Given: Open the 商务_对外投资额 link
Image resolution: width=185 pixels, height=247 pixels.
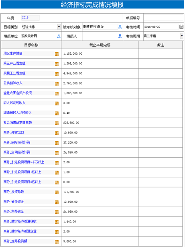Looking at the screenshot, I should click(x=15, y=241).
